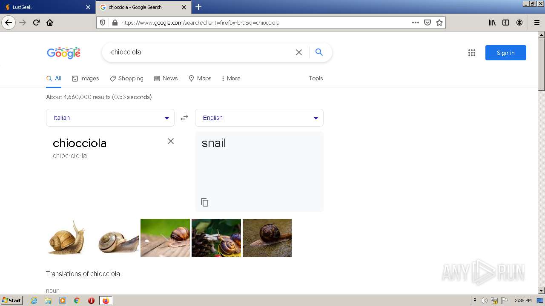Screen dimensions: 545x306
Task: Close the LustSeek tab
Action: (88, 7)
